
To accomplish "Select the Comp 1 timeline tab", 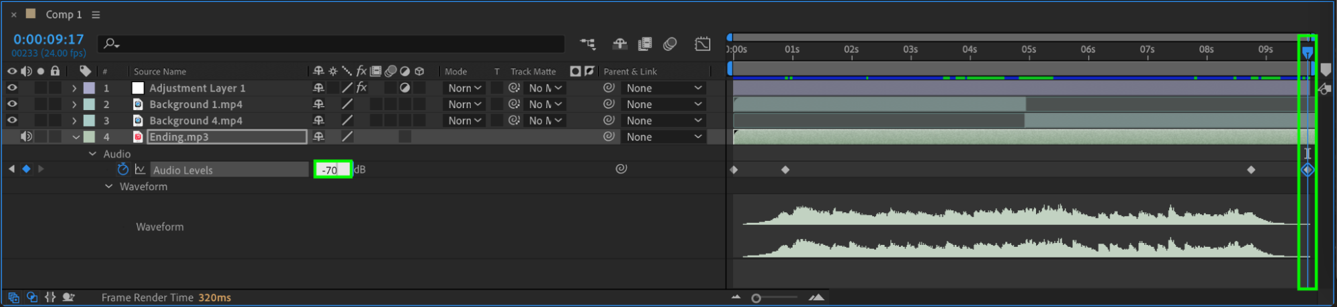I will (64, 15).
